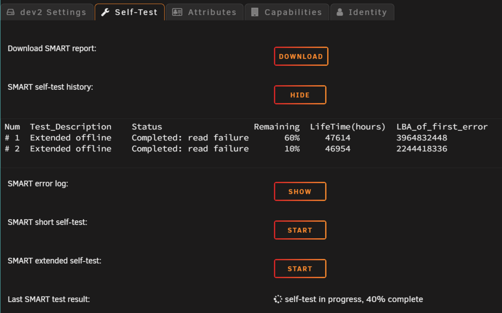
Task: Click the self-test in progress status text
Action: pyautogui.click(x=354, y=299)
